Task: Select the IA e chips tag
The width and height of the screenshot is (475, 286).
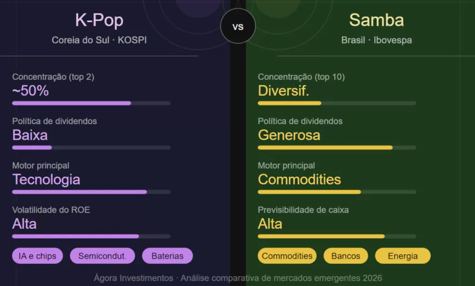Action: tap(38, 256)
